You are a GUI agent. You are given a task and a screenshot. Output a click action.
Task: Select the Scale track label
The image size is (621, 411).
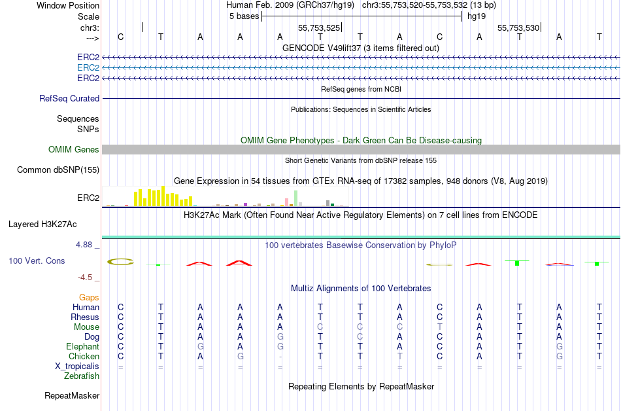[88, 16]
